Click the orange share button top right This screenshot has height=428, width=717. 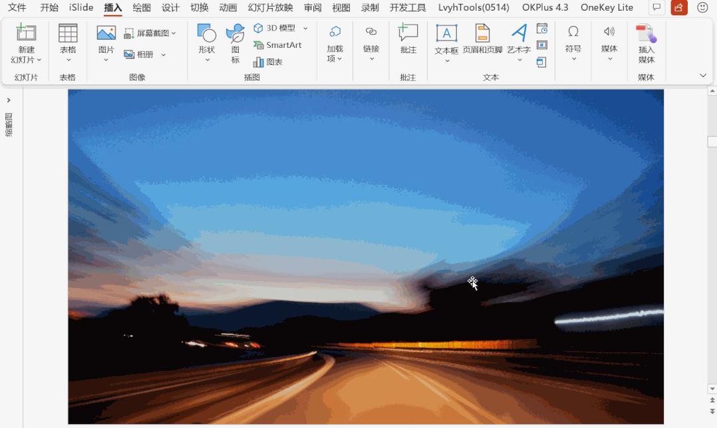pyautogui.click(x=678, y=7)
